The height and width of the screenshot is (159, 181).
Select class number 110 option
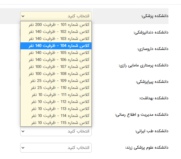pos(56,88)
